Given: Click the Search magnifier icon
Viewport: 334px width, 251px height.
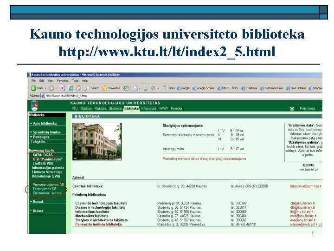Looking at the screenshot, I should coord(87,88).
